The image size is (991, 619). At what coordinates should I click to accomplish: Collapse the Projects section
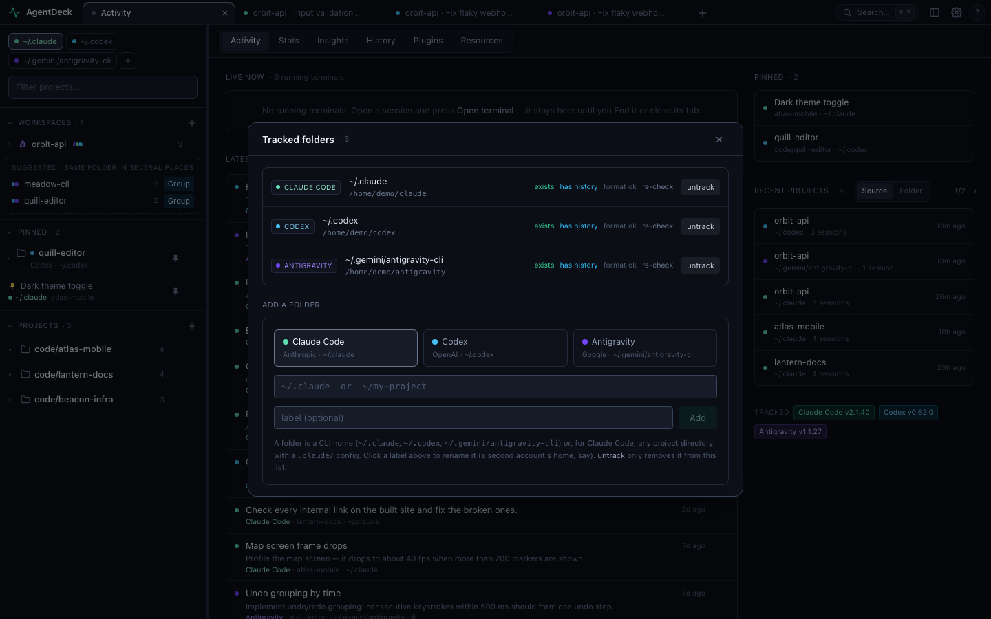tap(10, 326)
